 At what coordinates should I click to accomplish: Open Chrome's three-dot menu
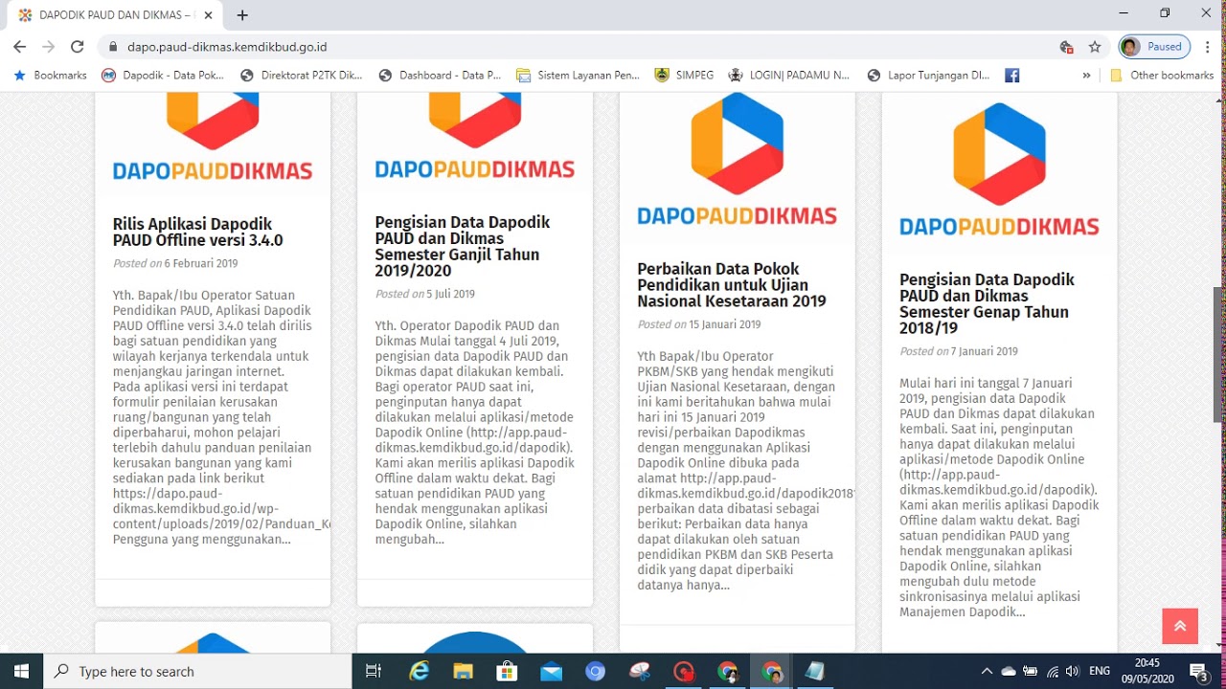tap(1209, 47)
